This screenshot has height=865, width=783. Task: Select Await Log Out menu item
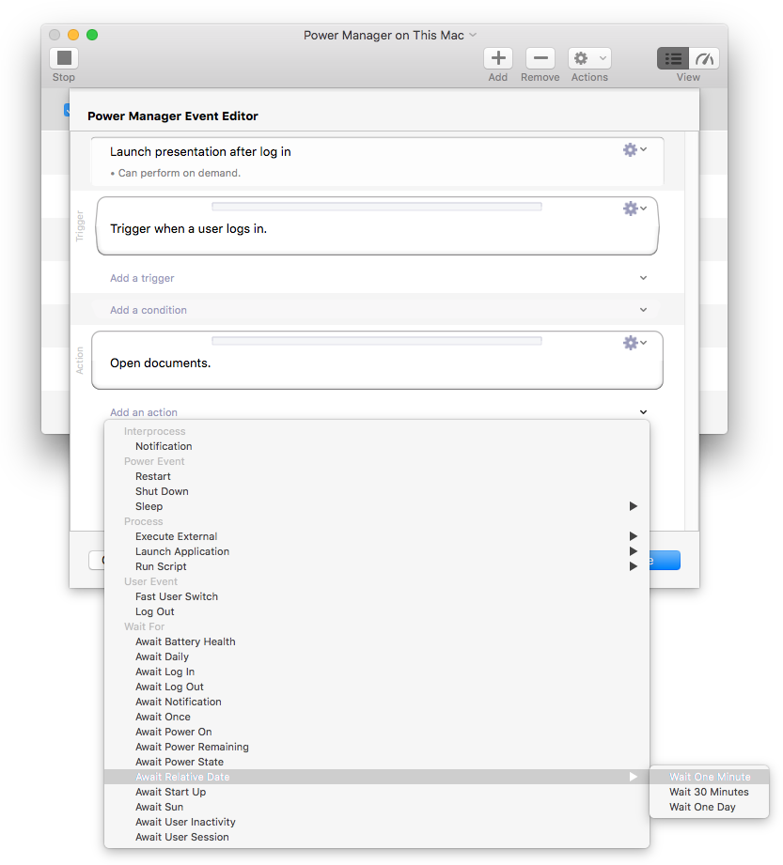click(377, 687)
